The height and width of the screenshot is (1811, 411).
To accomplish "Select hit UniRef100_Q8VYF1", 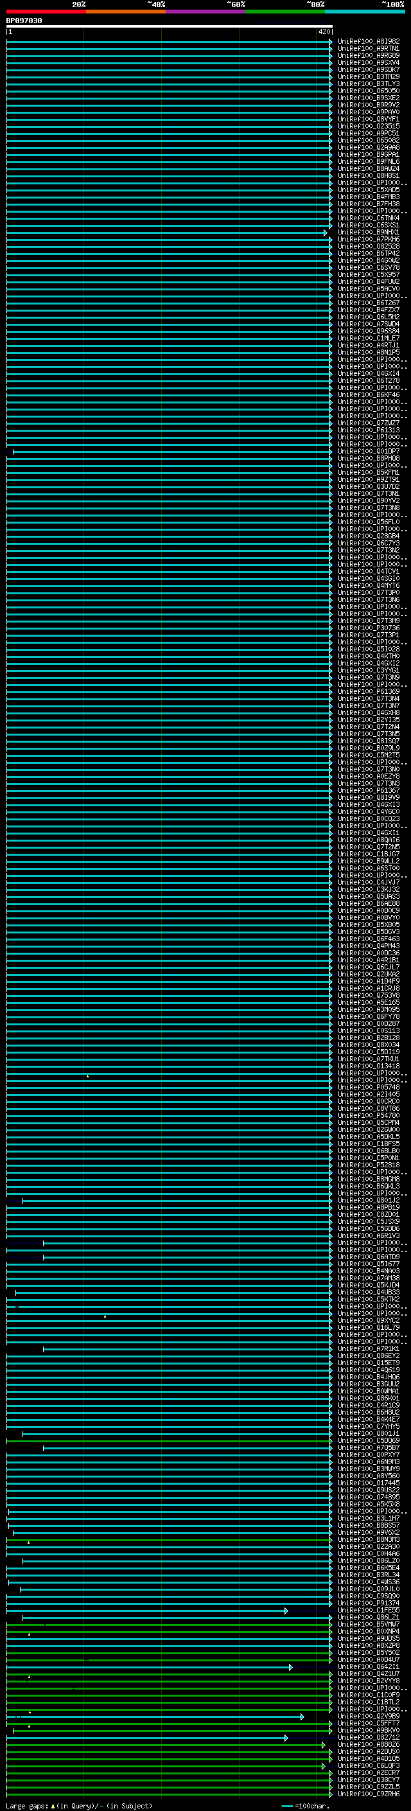I will click(368, 119).
